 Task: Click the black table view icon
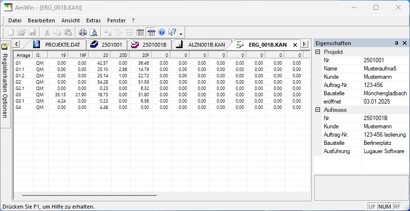tap(140, 33)
